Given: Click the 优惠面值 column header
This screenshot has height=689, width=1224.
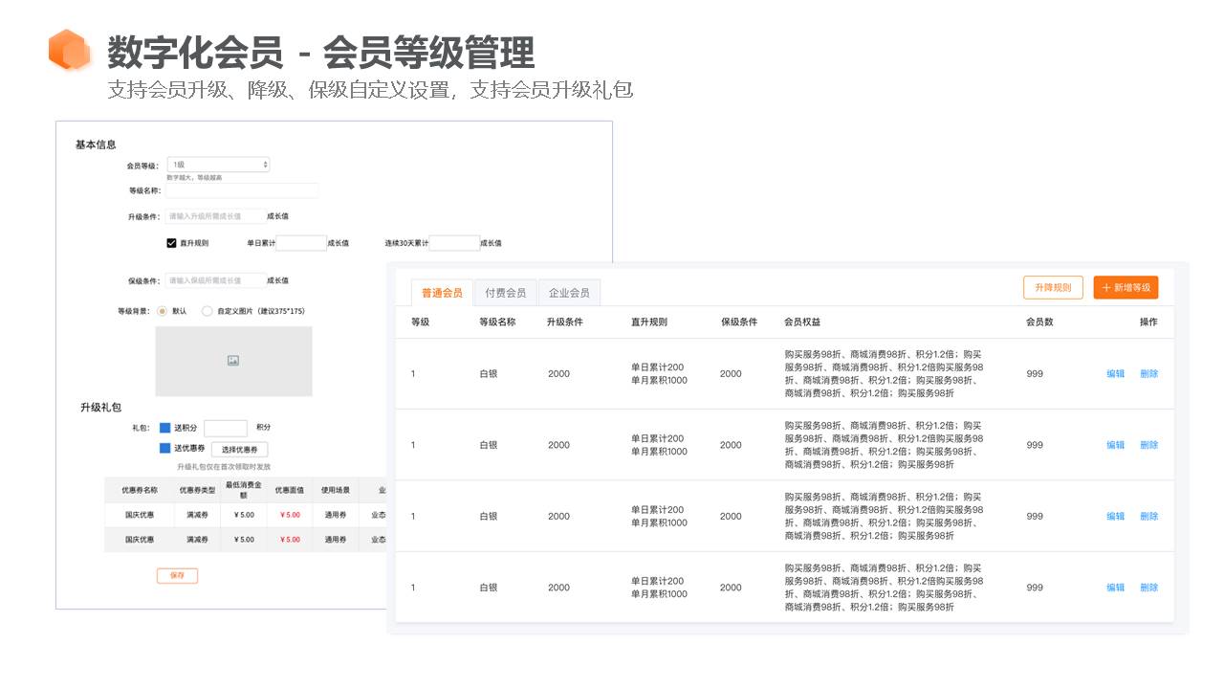Looking at the screenshot, I should coord(289,490).
